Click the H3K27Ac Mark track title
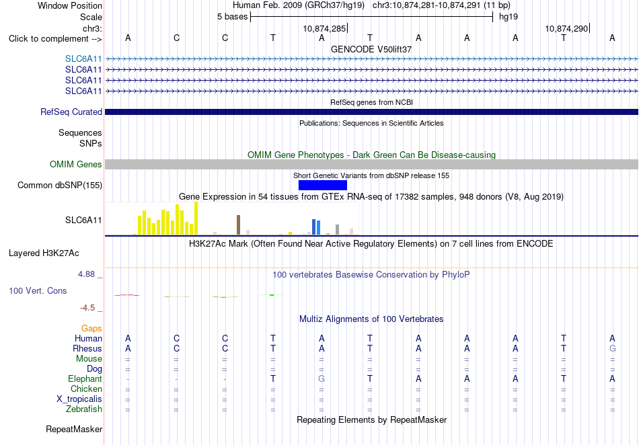639x445 pixels. tap(371, 244)
